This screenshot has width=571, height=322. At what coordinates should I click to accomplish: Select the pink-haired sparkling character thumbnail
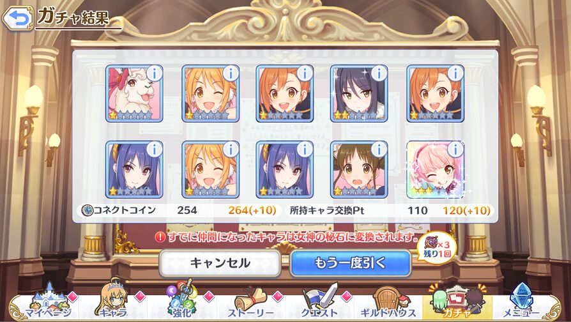435,169
